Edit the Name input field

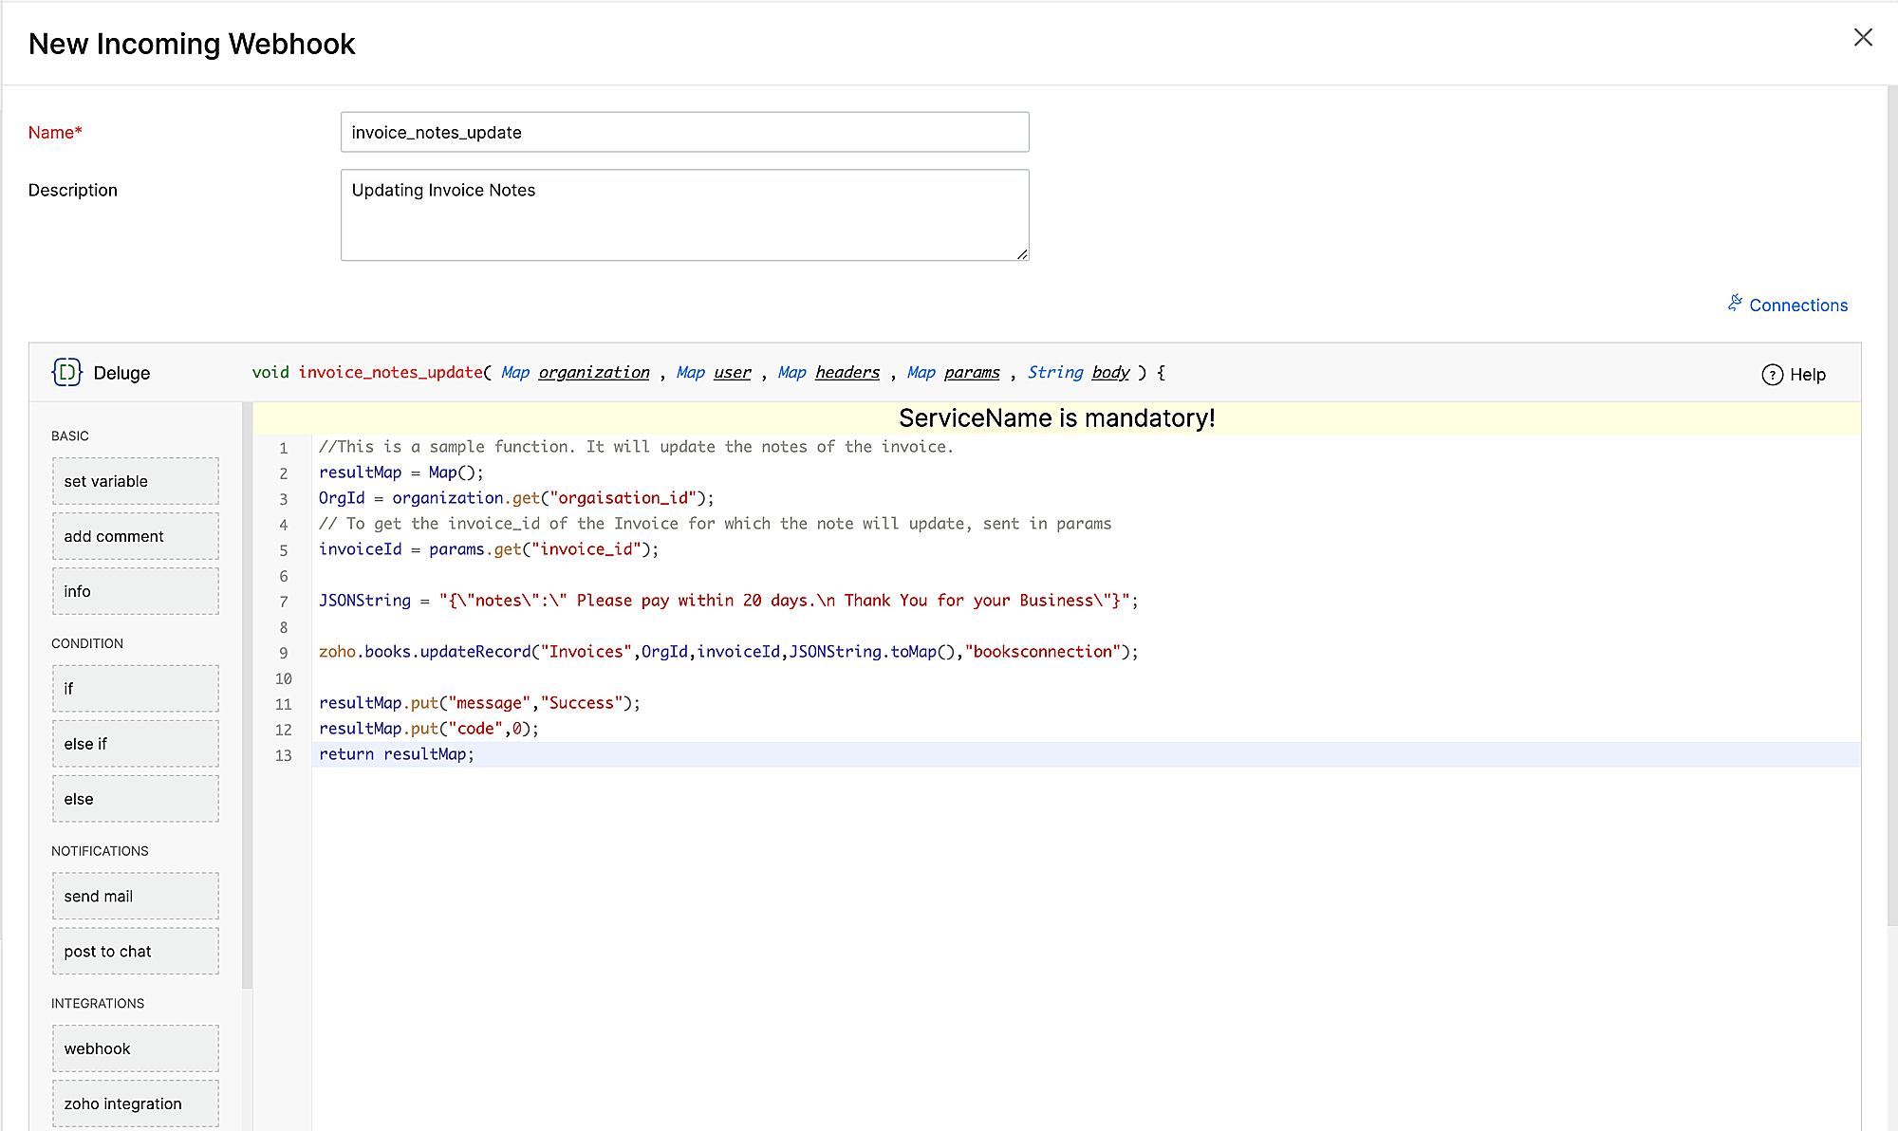coord(686,133)
